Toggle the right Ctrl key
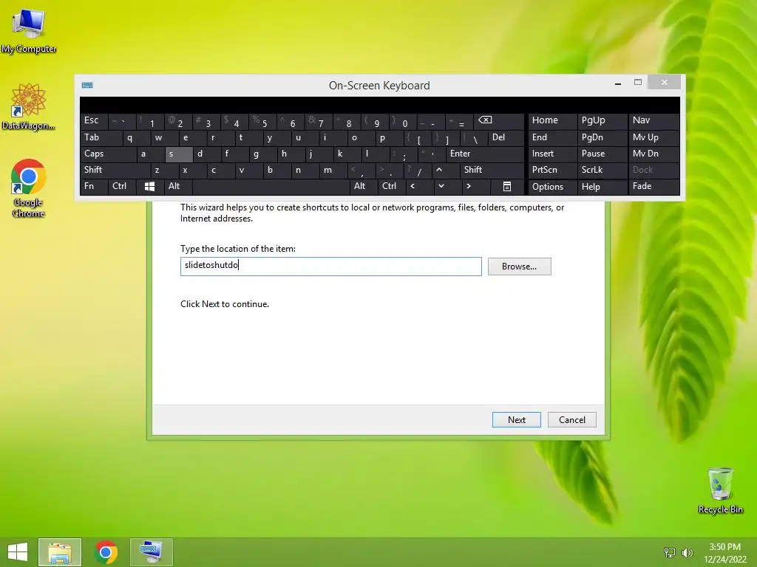757x567 pixels. 392,187
